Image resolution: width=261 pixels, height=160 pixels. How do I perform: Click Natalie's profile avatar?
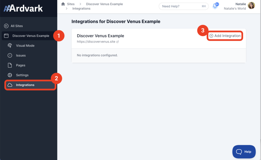(x=251, y=6)
